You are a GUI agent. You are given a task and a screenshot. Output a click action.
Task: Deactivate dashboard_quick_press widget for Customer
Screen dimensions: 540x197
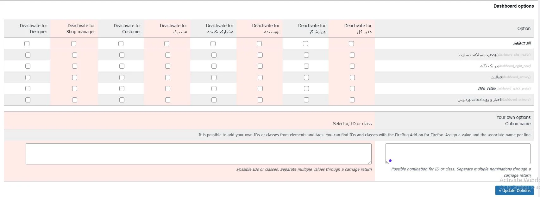coord(122,89)
